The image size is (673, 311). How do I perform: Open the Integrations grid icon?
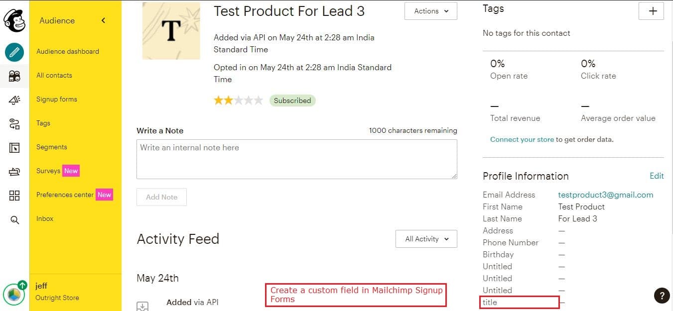[14, 196]
